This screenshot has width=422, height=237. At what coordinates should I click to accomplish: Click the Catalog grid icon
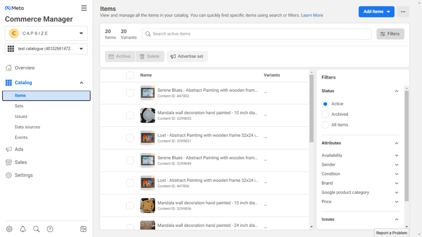(x=9, y=82)
